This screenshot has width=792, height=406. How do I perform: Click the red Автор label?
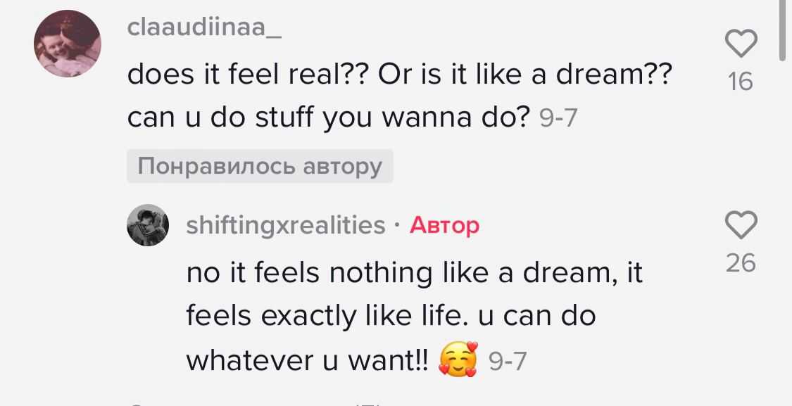[444, 225]
